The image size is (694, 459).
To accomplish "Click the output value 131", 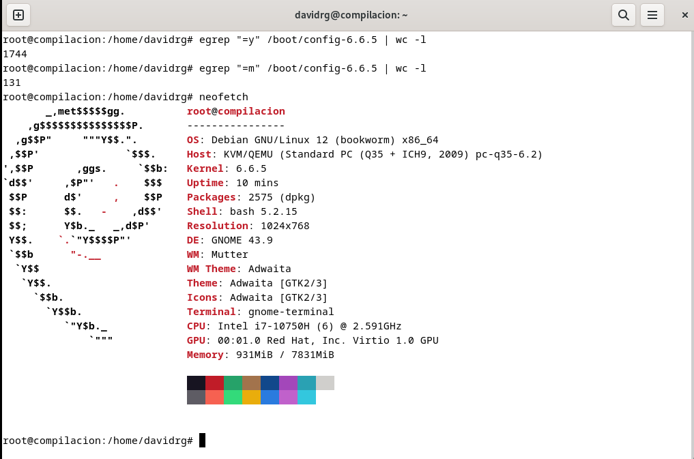I will (x=12, y=83).
